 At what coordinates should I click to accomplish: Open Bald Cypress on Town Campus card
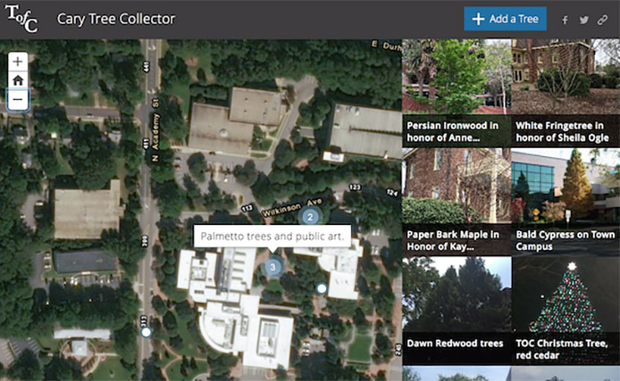coord(566,202)
